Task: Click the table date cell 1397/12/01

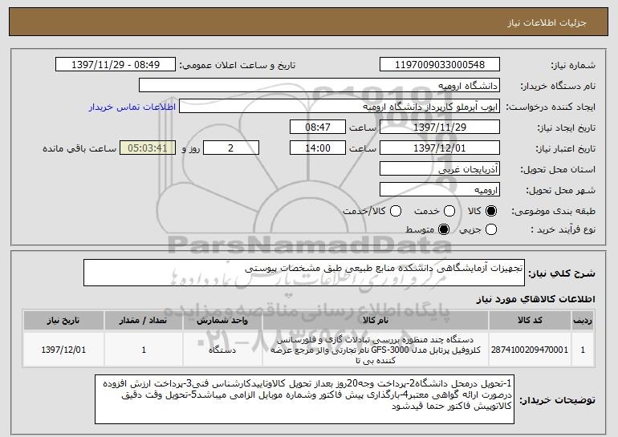Action: 63,350
